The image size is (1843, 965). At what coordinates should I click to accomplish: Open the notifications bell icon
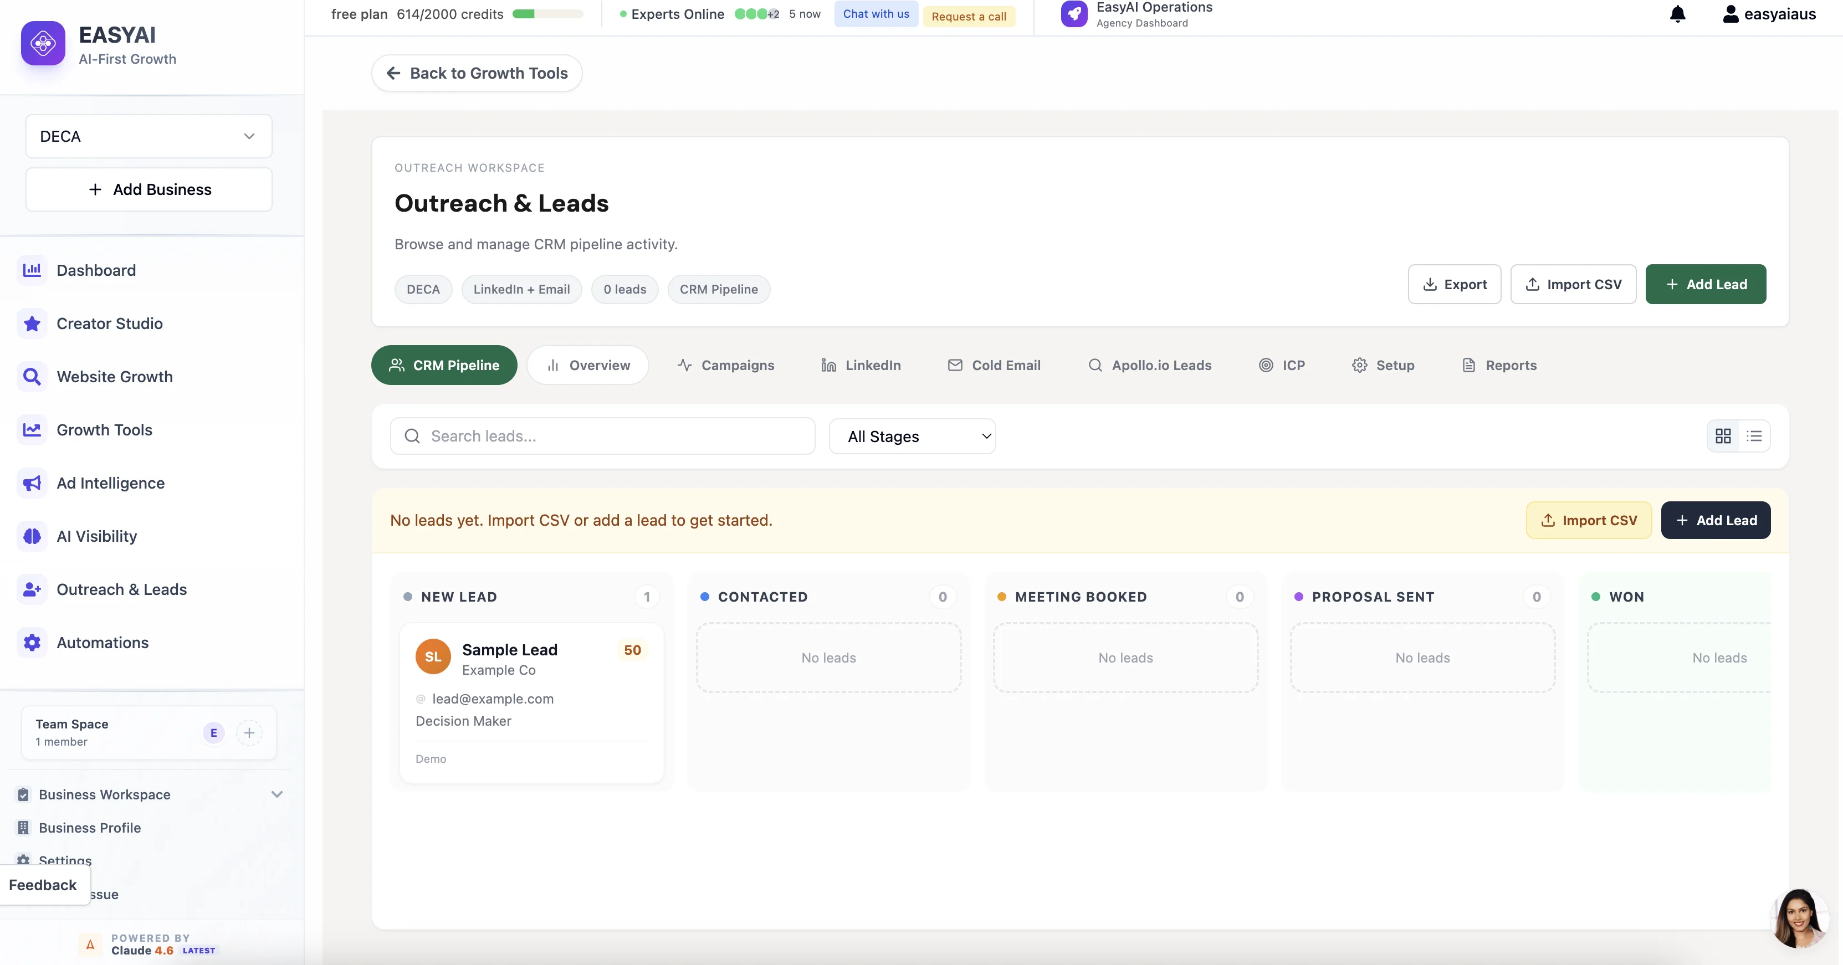coord(1677,14)
